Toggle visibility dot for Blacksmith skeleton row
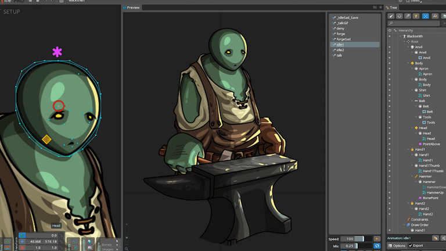Viewport: 446px width, 251px height. 390,37
